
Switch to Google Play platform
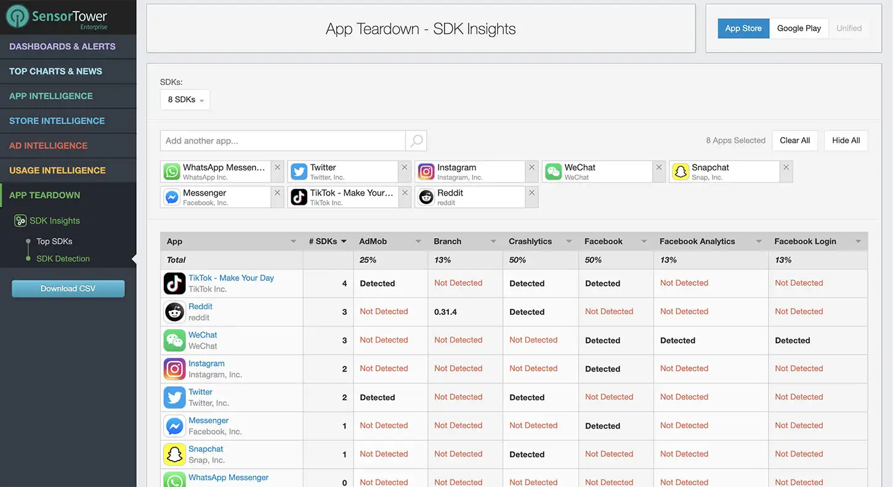(x=799, y=28)
